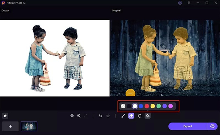
Task: Open the hamburger menu in title bar
Action: pos(189,3)
